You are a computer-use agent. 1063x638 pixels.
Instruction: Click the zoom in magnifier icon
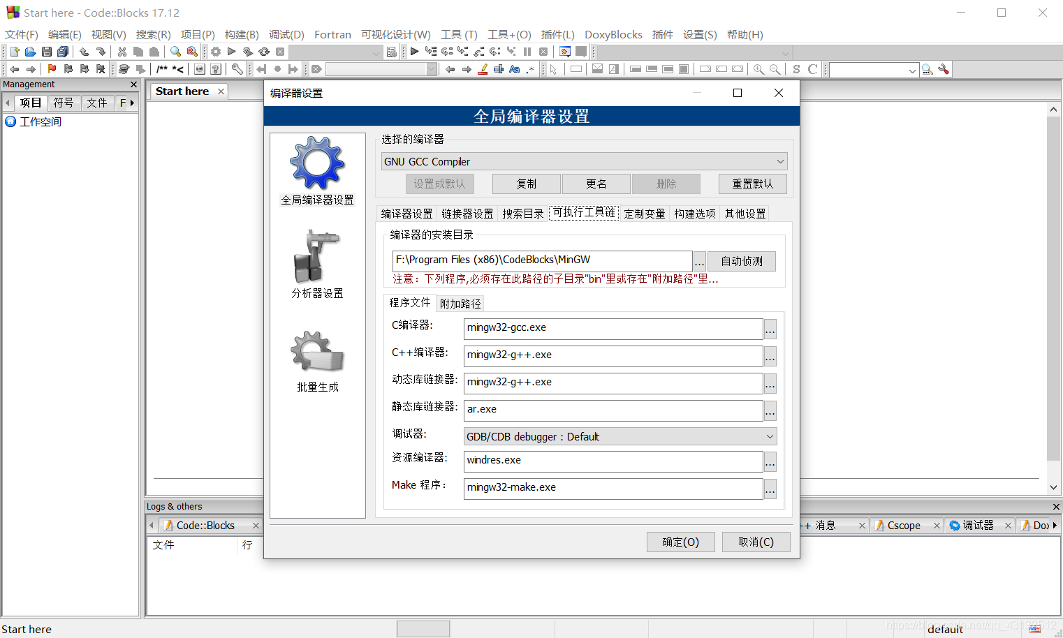pyautogui.click(x=758, y=69)
